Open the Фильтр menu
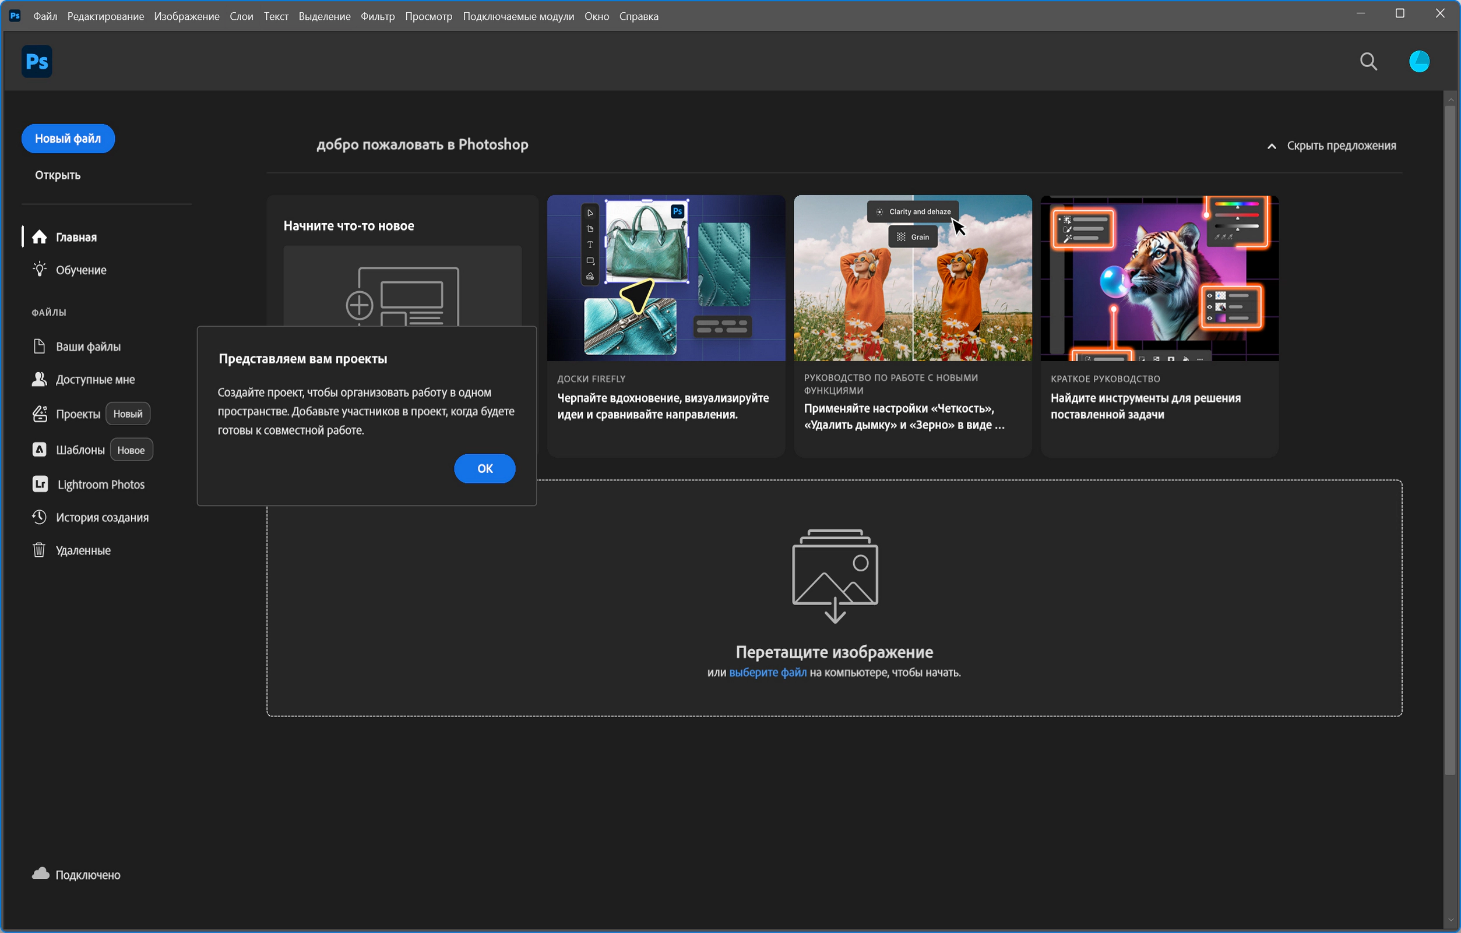 pyautogui.click(x=378, y=16)
